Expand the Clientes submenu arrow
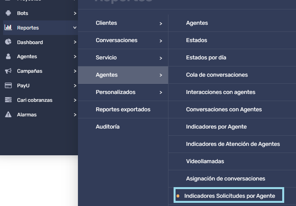The height and width of the screenshot is (206, 296). [x=161, y=24]
